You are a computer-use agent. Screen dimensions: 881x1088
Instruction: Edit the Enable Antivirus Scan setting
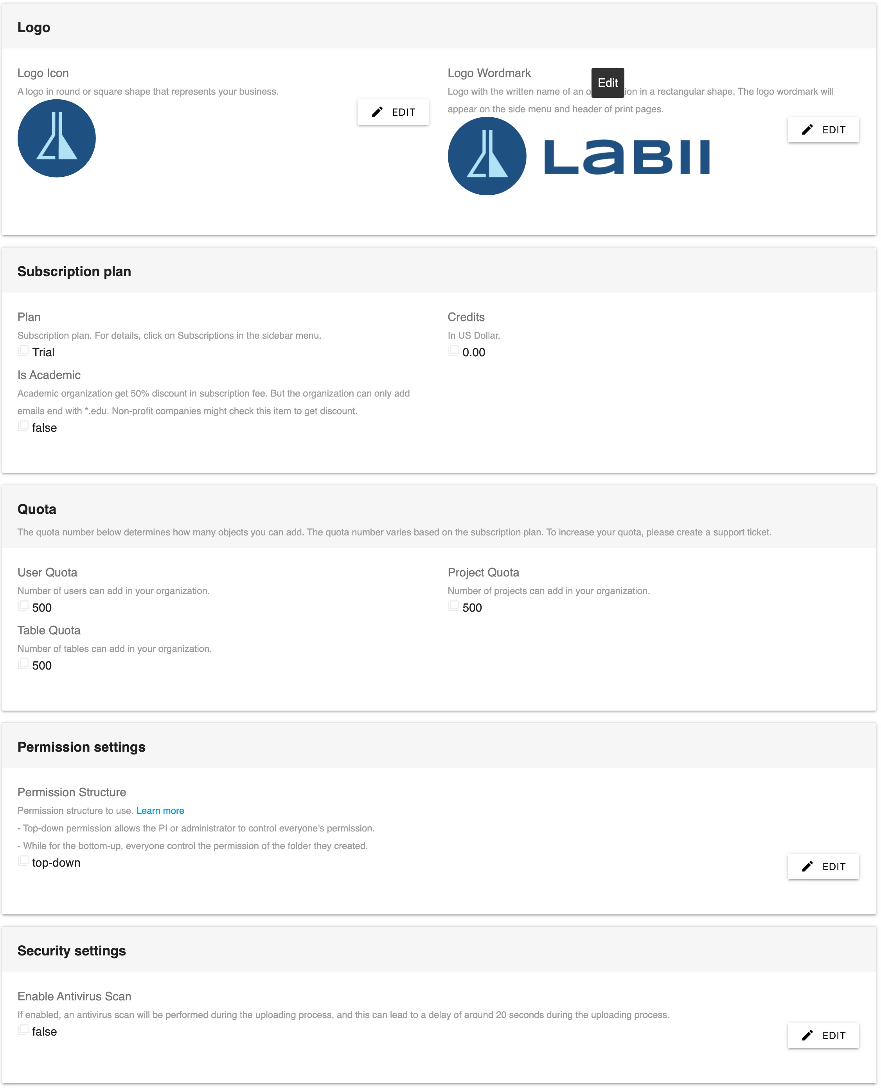point(823,1035)
